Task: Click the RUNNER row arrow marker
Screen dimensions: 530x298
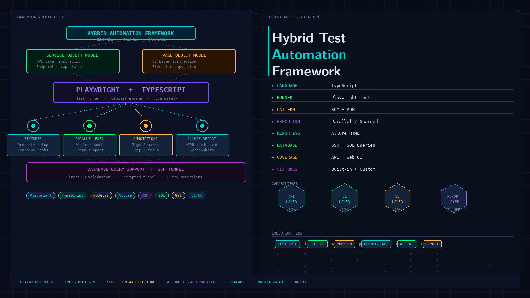Action: [273, 98]
